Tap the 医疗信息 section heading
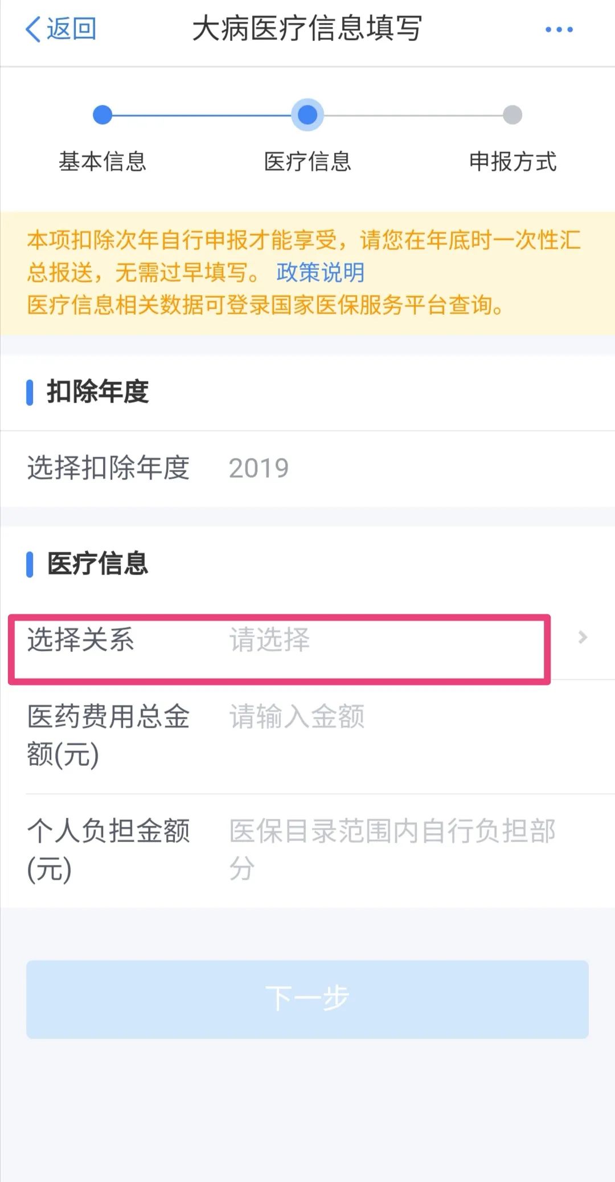615x1182 pixels. coord(97,564)
